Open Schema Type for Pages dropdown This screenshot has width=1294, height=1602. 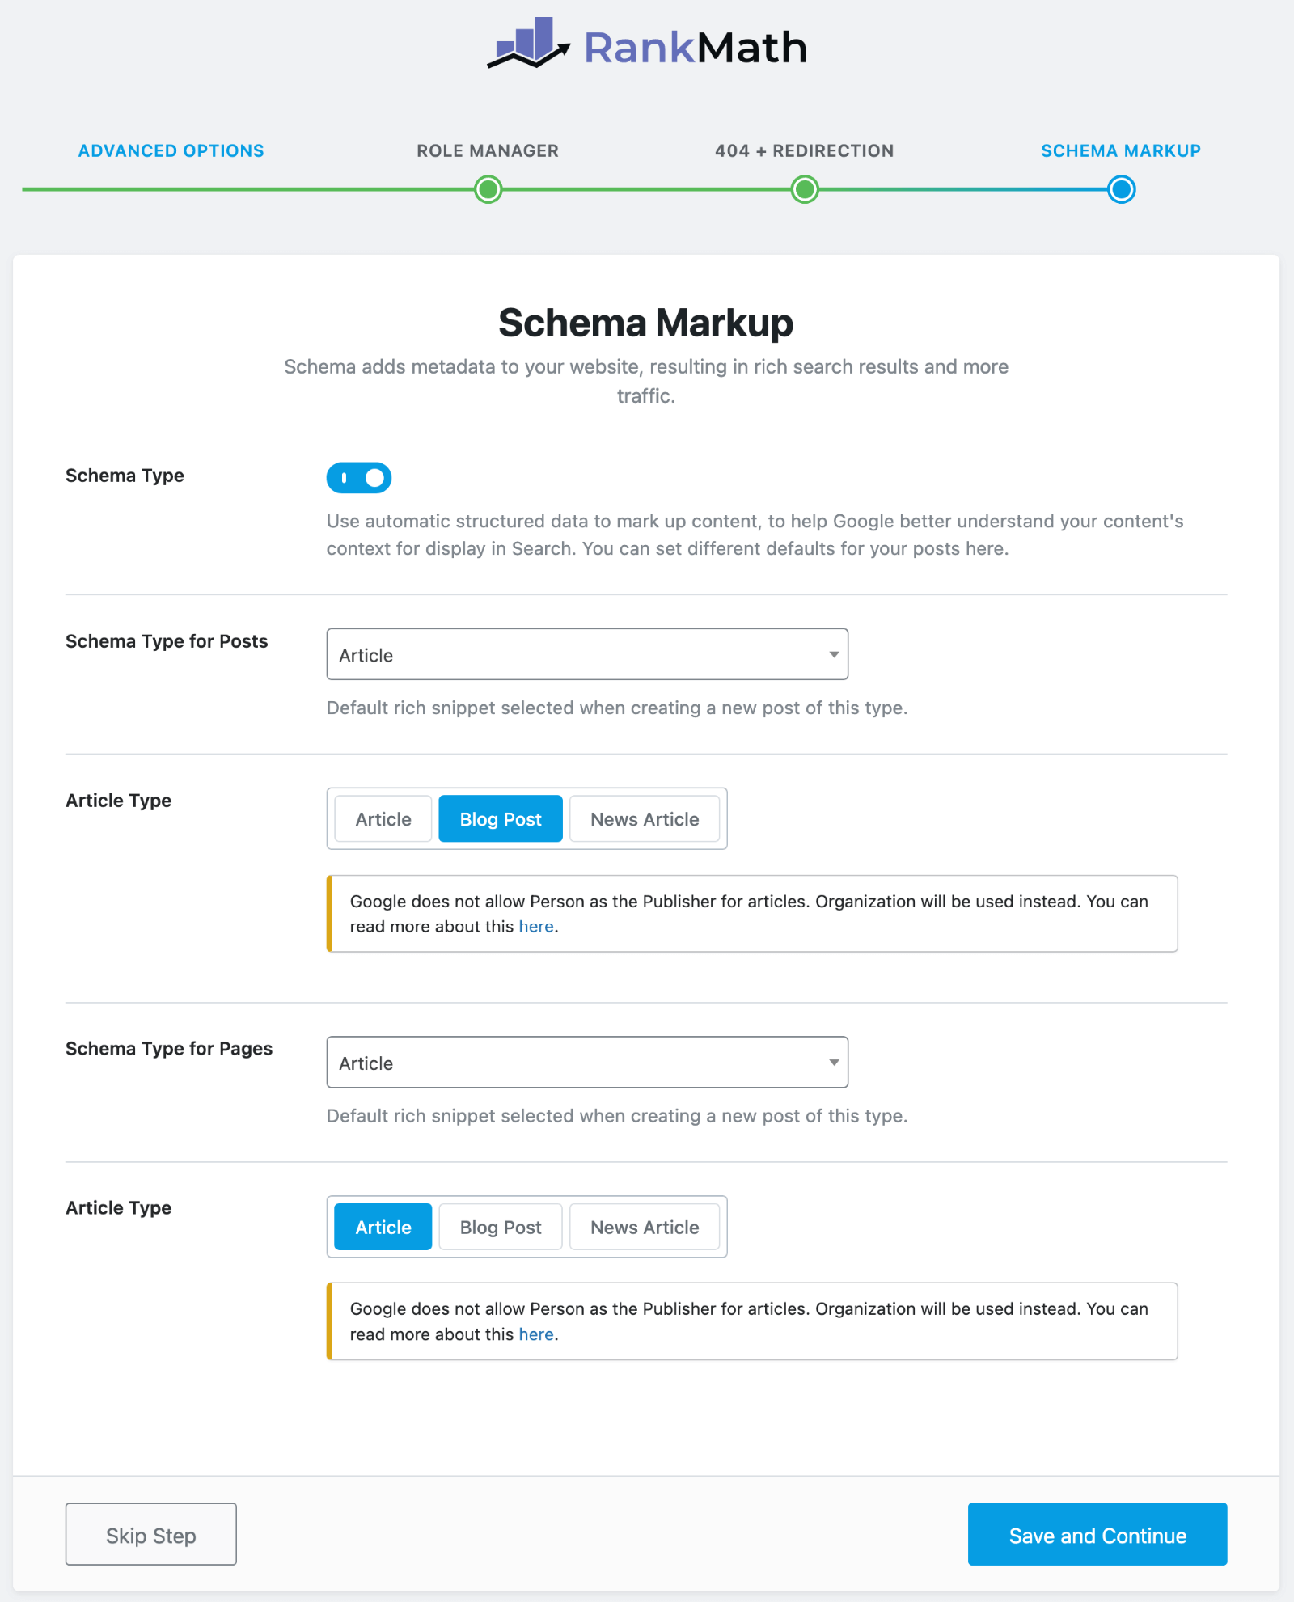coord(587,1063)
